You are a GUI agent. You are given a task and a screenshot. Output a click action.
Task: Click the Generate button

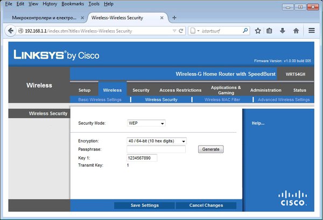point(210,149)
